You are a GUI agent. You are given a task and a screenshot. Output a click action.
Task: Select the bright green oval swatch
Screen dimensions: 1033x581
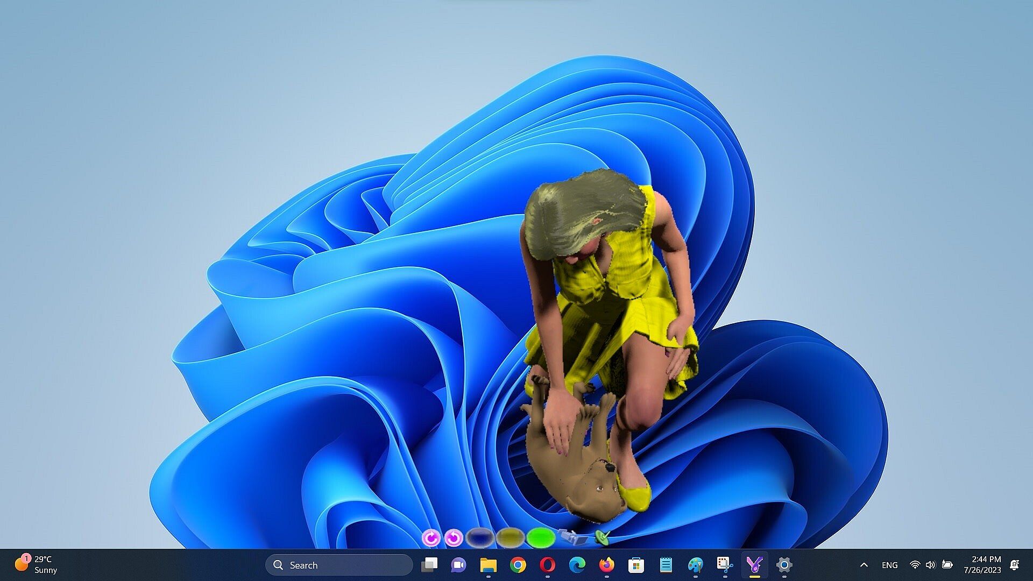pos(541,537)
